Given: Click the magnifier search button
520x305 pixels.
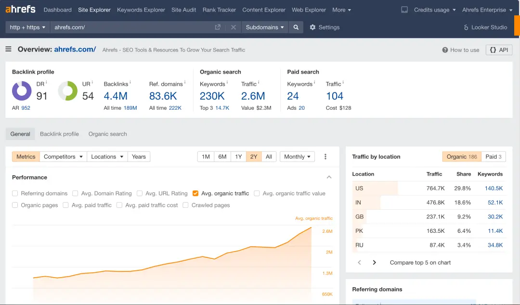Looking at the screenshot, I should (x=296, y=27).
